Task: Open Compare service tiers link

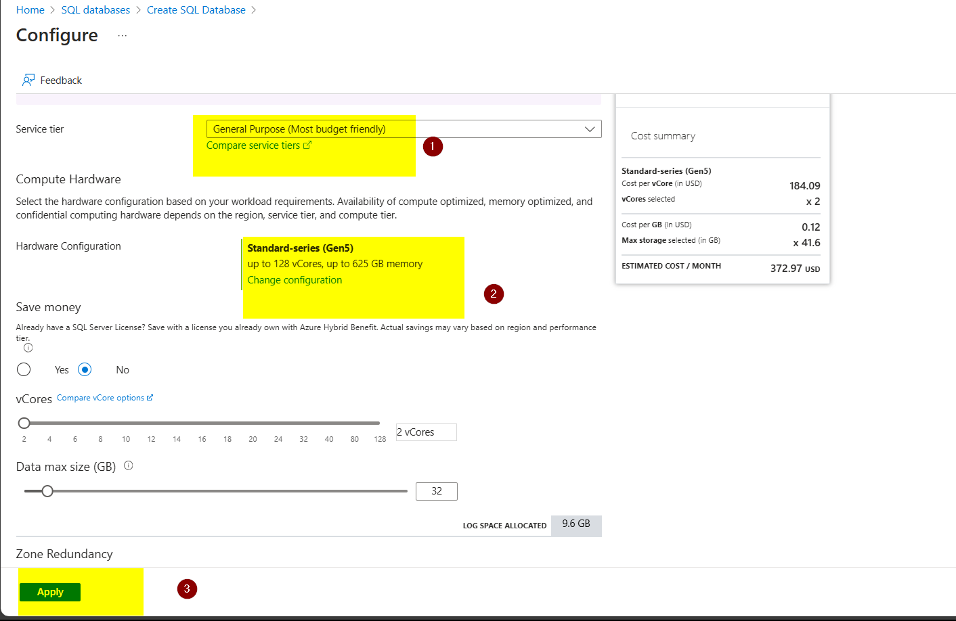Action: [x=255, y=145]
